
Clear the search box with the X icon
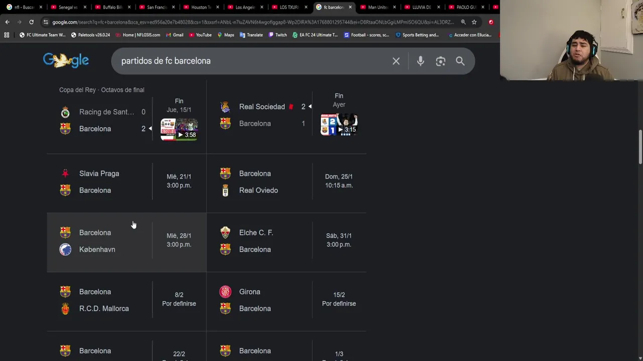(396, 61)
